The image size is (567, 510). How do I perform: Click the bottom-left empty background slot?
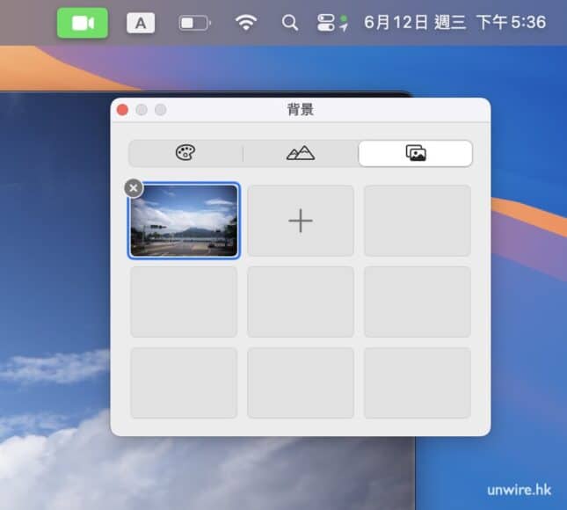pyautogui.click(x=184, y=382)
